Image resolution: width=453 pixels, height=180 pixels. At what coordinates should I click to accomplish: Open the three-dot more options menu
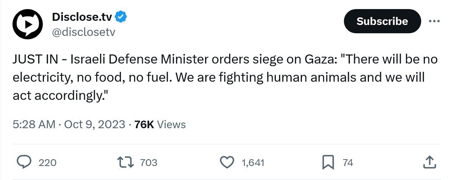pos(434,21)
